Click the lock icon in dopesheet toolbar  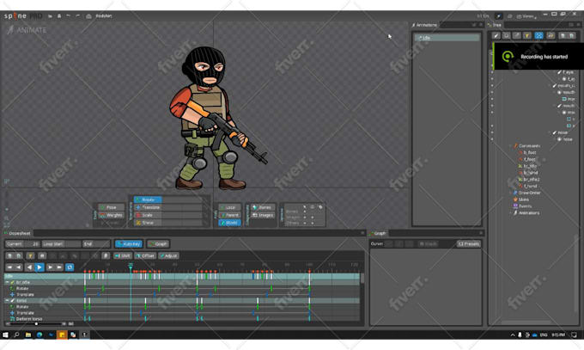point(106,255)
